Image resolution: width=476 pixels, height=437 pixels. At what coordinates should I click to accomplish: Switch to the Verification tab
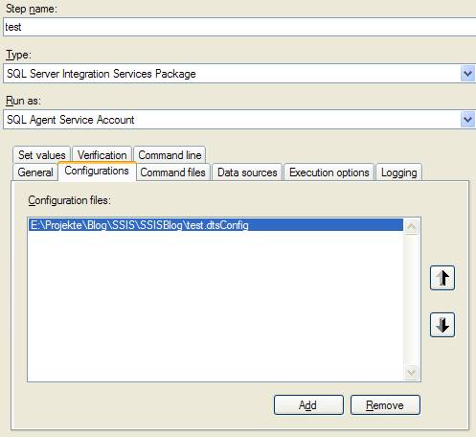[x=102, y=155]
